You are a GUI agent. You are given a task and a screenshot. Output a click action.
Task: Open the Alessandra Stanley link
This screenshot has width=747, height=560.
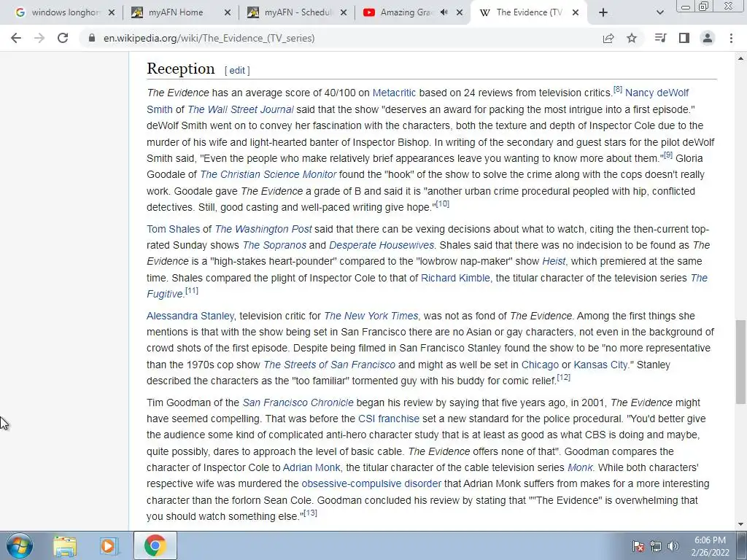(190, 316)
